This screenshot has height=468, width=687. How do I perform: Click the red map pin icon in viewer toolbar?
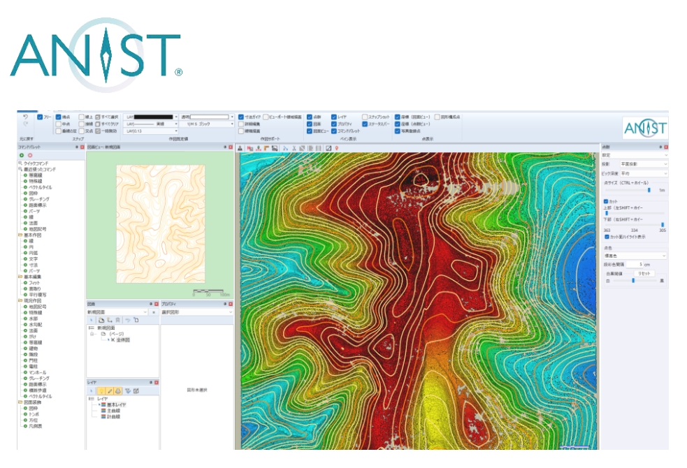(337, 148)
